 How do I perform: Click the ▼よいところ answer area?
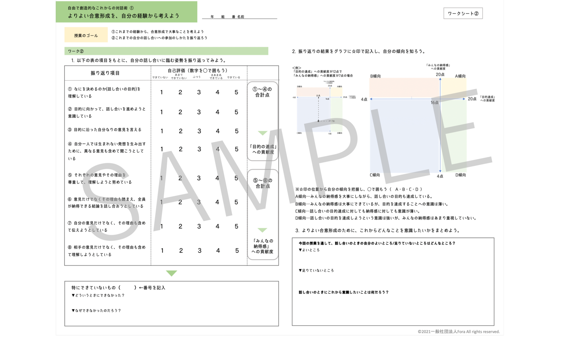pyautogui.click(x=393, y=259)
